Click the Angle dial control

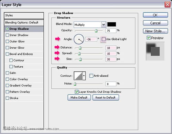point(79,39)
